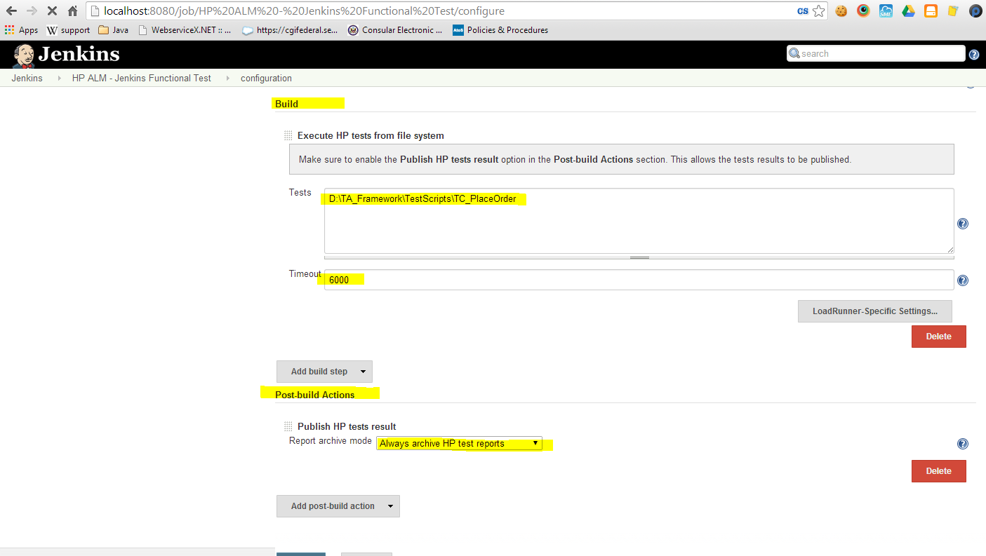Open the Google Drive extension icon

[908, 11]
